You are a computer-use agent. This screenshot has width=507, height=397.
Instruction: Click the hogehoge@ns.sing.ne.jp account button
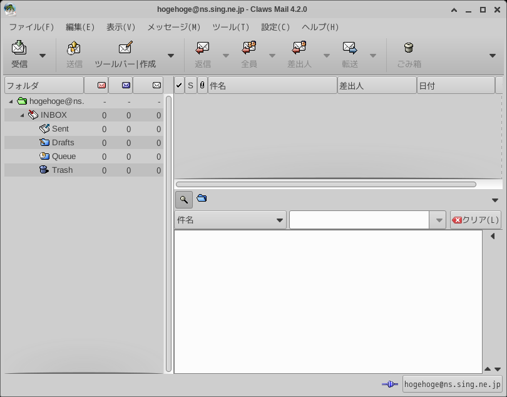pos(452,384)
